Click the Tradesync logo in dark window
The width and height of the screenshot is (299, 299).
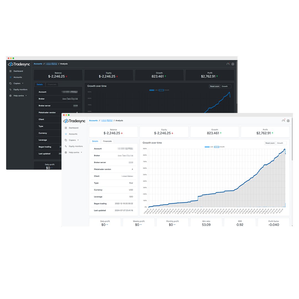[19, 64]
